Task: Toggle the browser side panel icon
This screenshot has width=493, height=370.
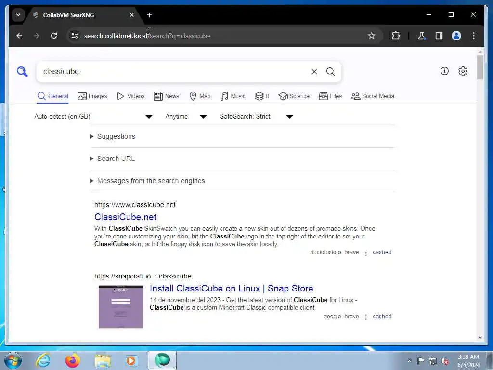Action: coord(439,36)
